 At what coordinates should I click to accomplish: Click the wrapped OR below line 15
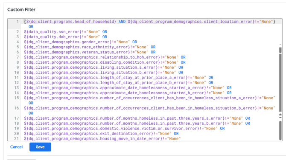click(31, 103)
